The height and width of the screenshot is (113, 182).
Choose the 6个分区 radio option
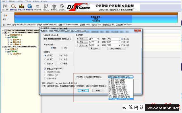pyautogui.click(x=60, y=59)
